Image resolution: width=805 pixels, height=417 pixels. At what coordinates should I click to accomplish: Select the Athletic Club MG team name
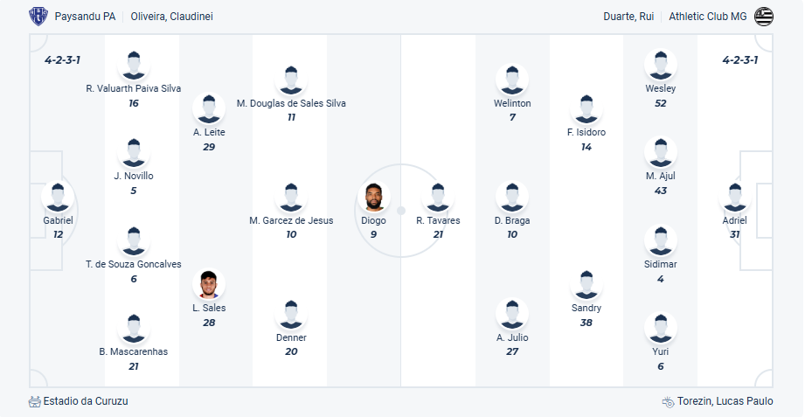click(x=709, y=17)
